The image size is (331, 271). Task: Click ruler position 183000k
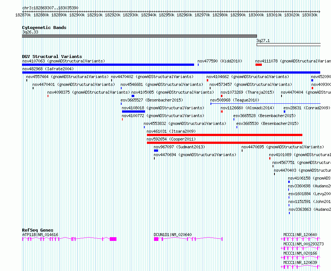coord(256,15)
